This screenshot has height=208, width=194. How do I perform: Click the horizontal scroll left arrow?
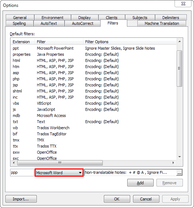pos(14,163)
